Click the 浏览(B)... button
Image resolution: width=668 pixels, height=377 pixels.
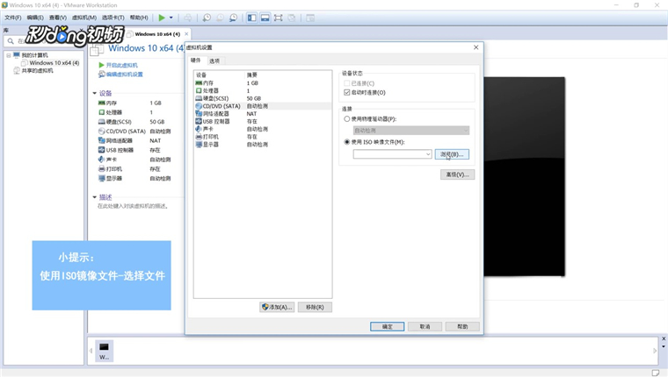[x=452, y=154]
